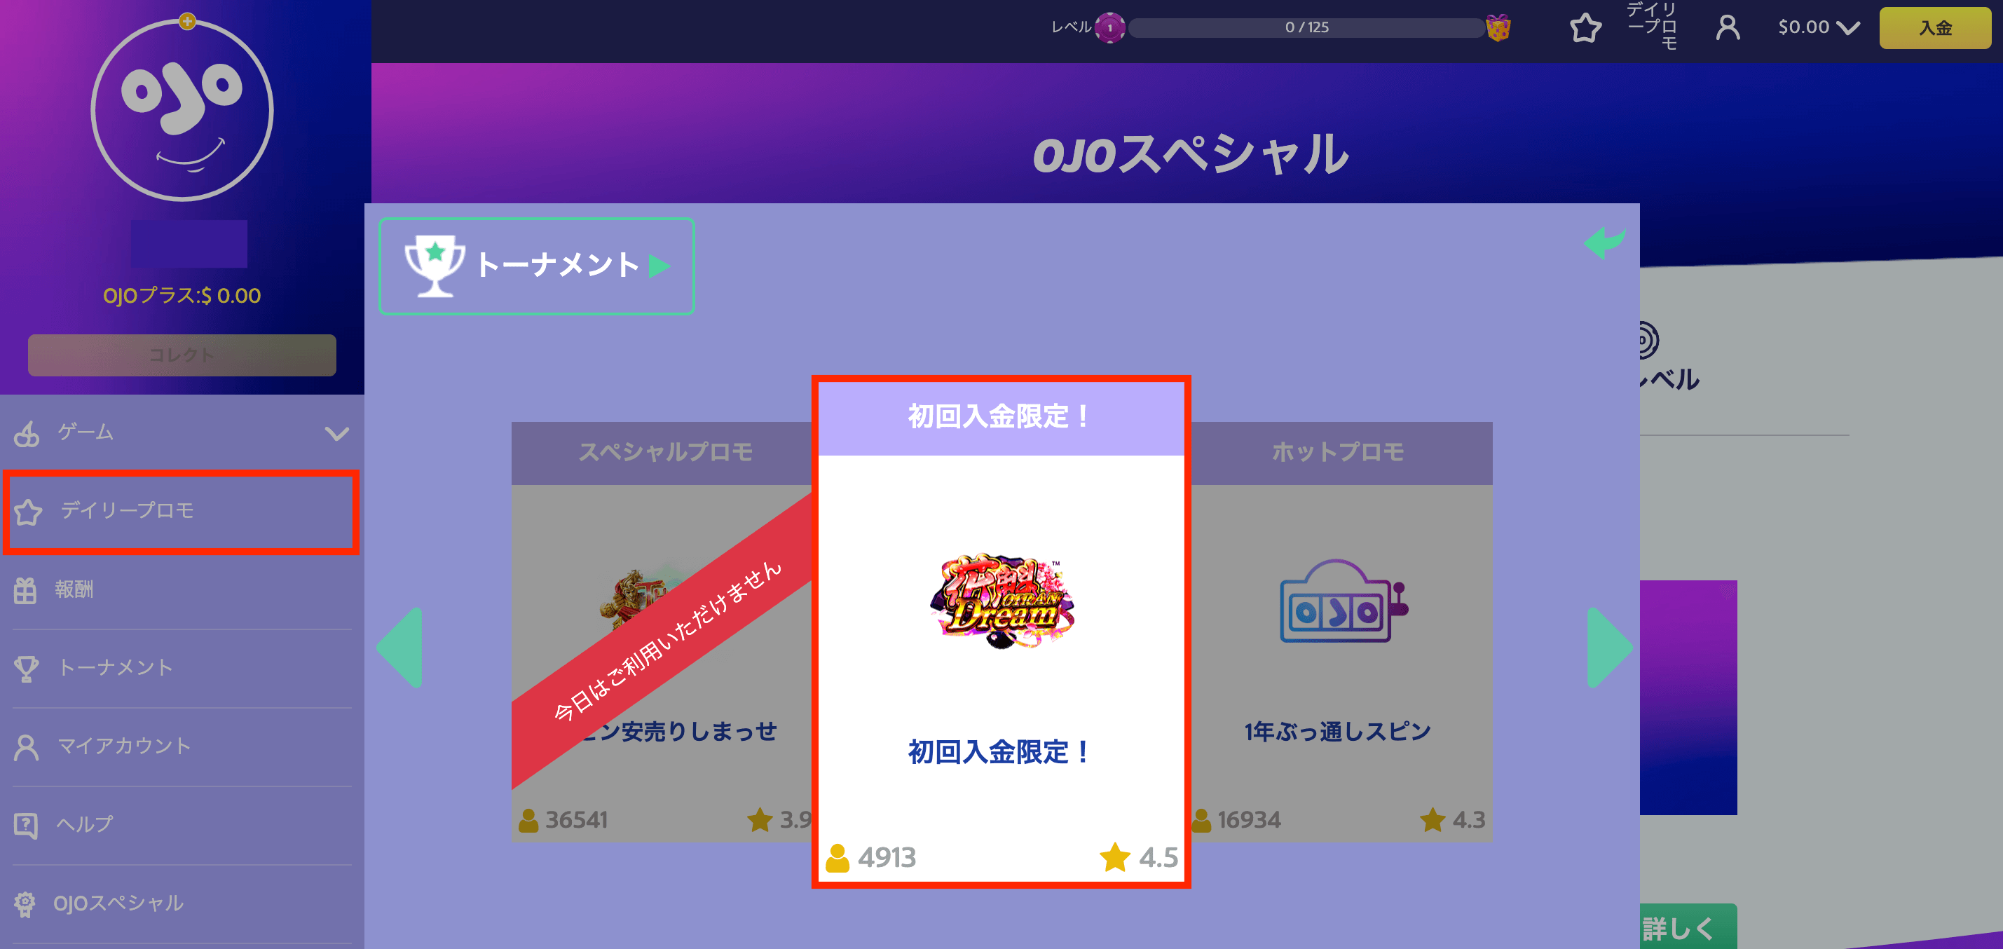Select デイリープロモ in the sidebar

182,512
